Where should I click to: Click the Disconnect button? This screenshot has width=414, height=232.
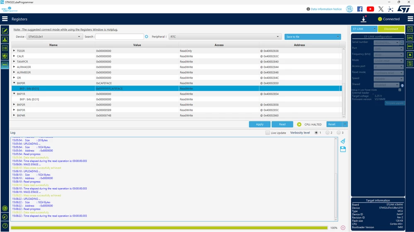coord(391,29)
